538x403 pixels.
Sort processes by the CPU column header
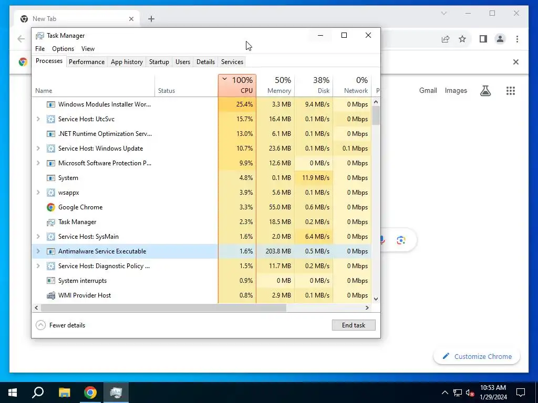(x=237, y=86)
